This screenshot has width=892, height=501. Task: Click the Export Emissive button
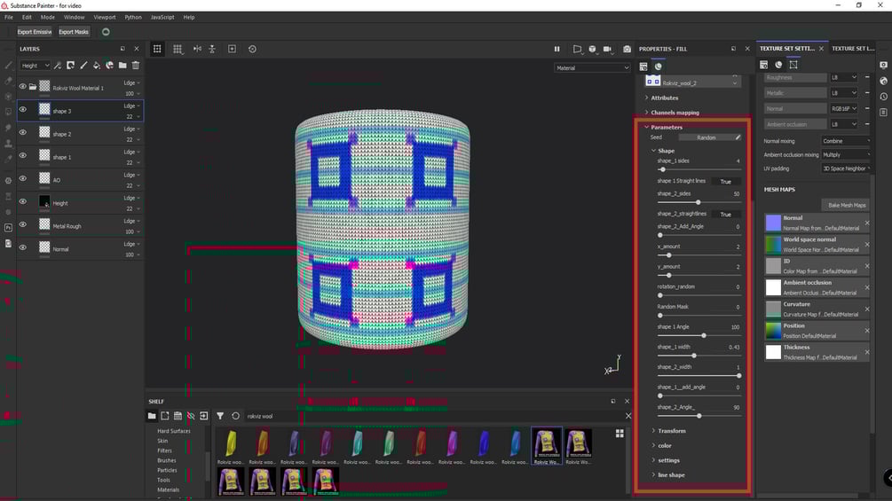pos(34,32)
